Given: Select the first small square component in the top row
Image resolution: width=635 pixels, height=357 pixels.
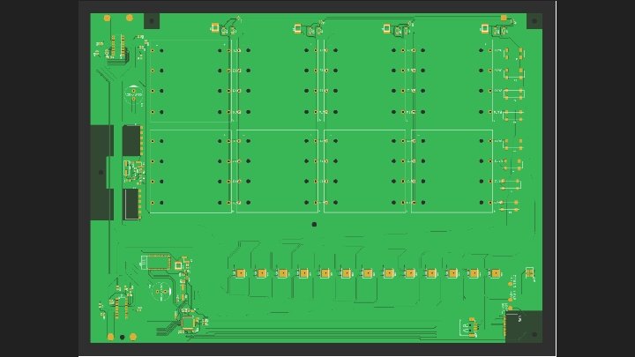Looking at the screenshot, I should (x=214, y=27).
